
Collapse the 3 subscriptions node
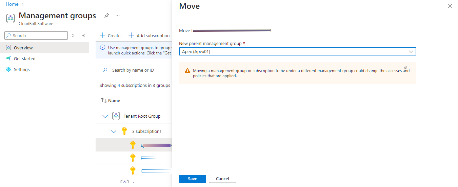pyautogui.click(x=114, y=132)
